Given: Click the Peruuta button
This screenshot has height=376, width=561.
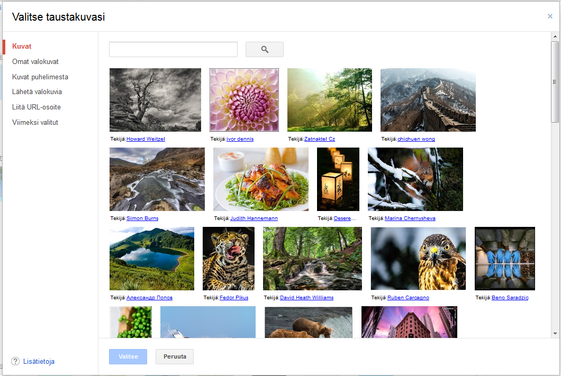Looking at the screenshot, I should coord(175,356).
